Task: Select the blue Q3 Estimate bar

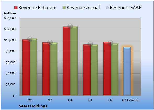Action: click(x=127, y=71)
